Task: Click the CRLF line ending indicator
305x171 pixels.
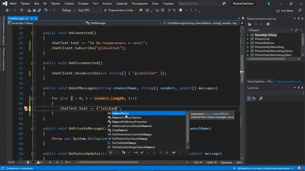Action: click(x=239, y=162)
